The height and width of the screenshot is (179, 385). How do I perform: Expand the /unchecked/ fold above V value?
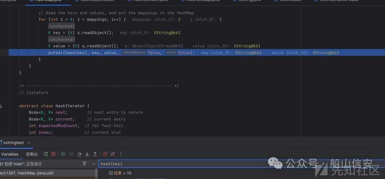coord(61,39)
